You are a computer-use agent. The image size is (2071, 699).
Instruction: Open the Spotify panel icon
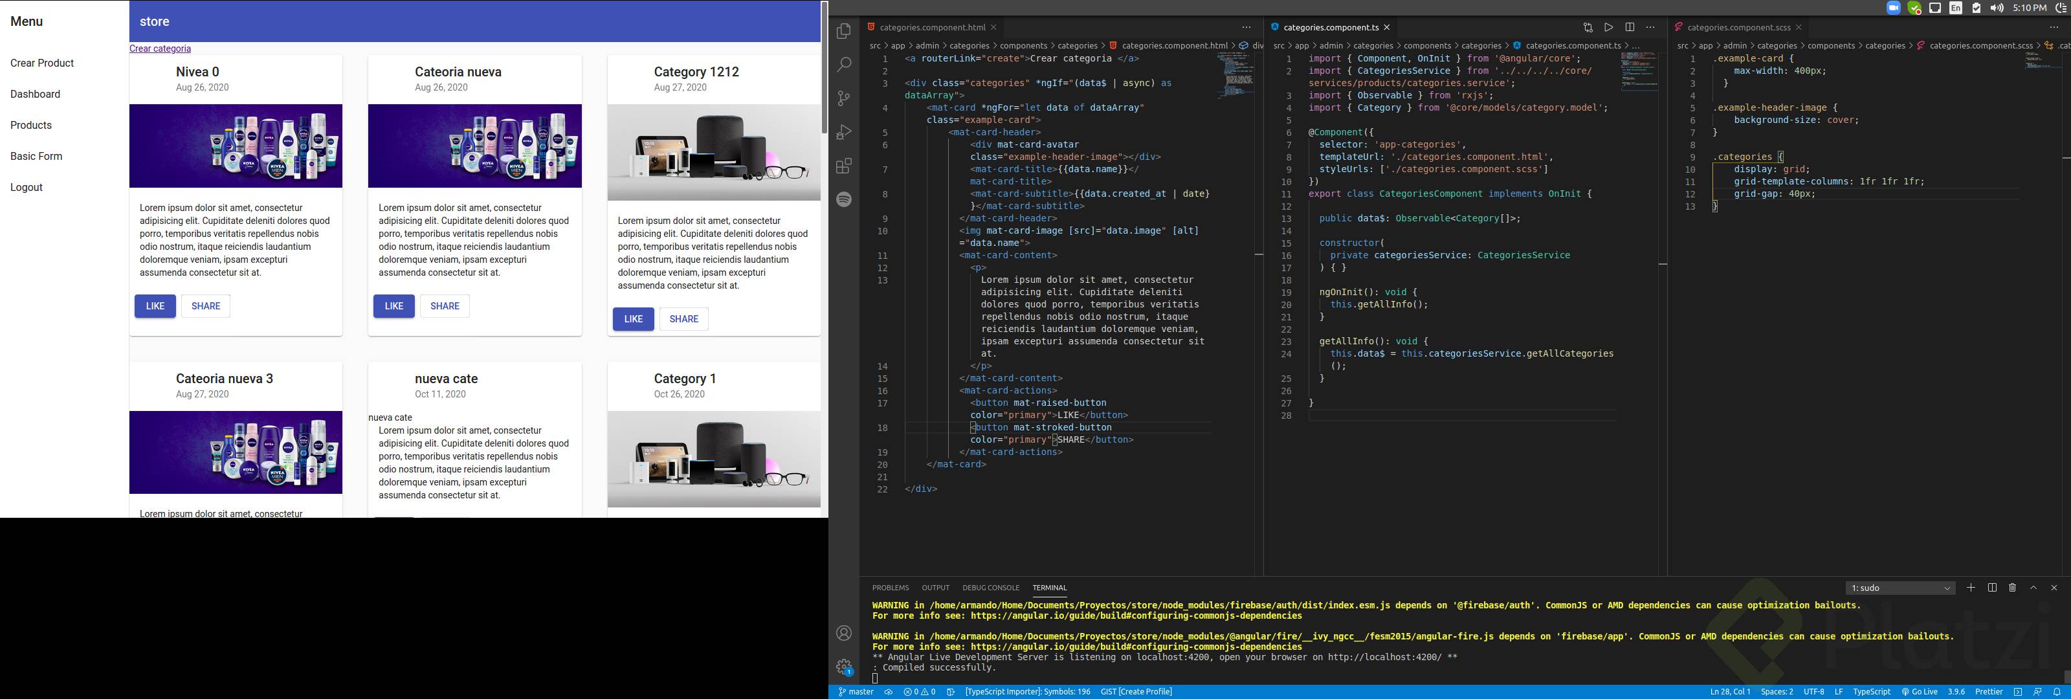[x=843, y=199]
